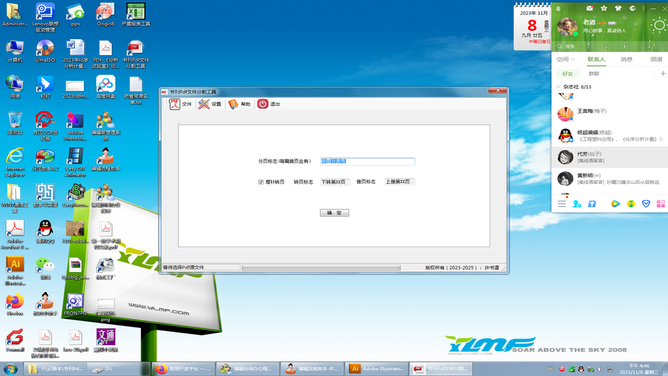Switch to the 消息 tab in QQ

[626, 60]
